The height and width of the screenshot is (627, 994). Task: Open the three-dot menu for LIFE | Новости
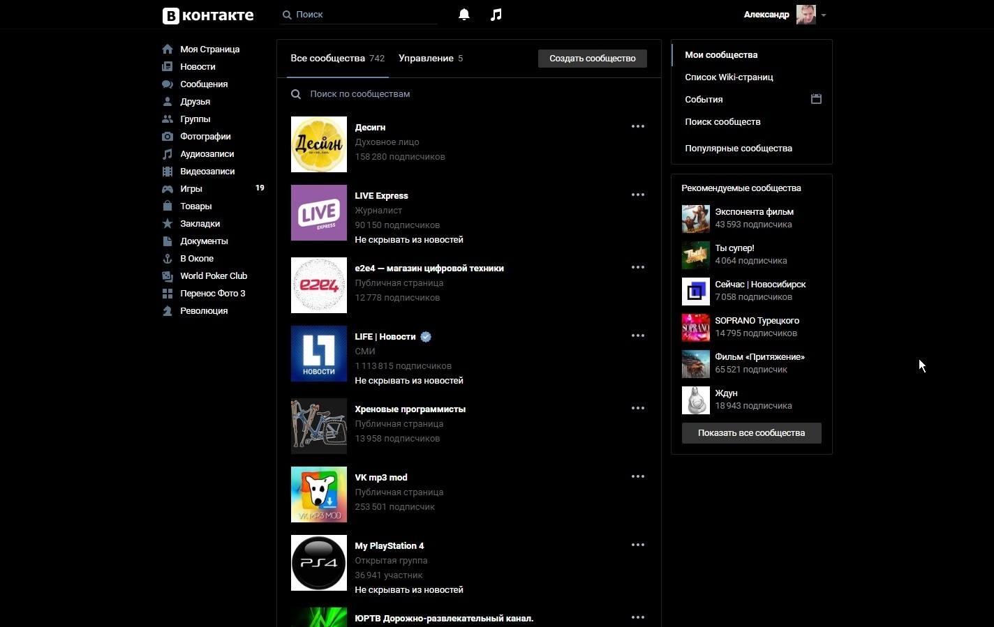pos(638,335)
